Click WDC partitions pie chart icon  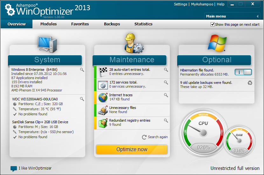coord(15,104)
